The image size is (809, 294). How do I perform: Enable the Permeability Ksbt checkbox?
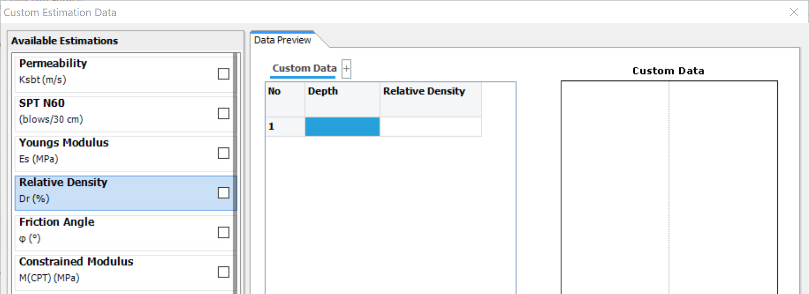(x=223, y=74)
